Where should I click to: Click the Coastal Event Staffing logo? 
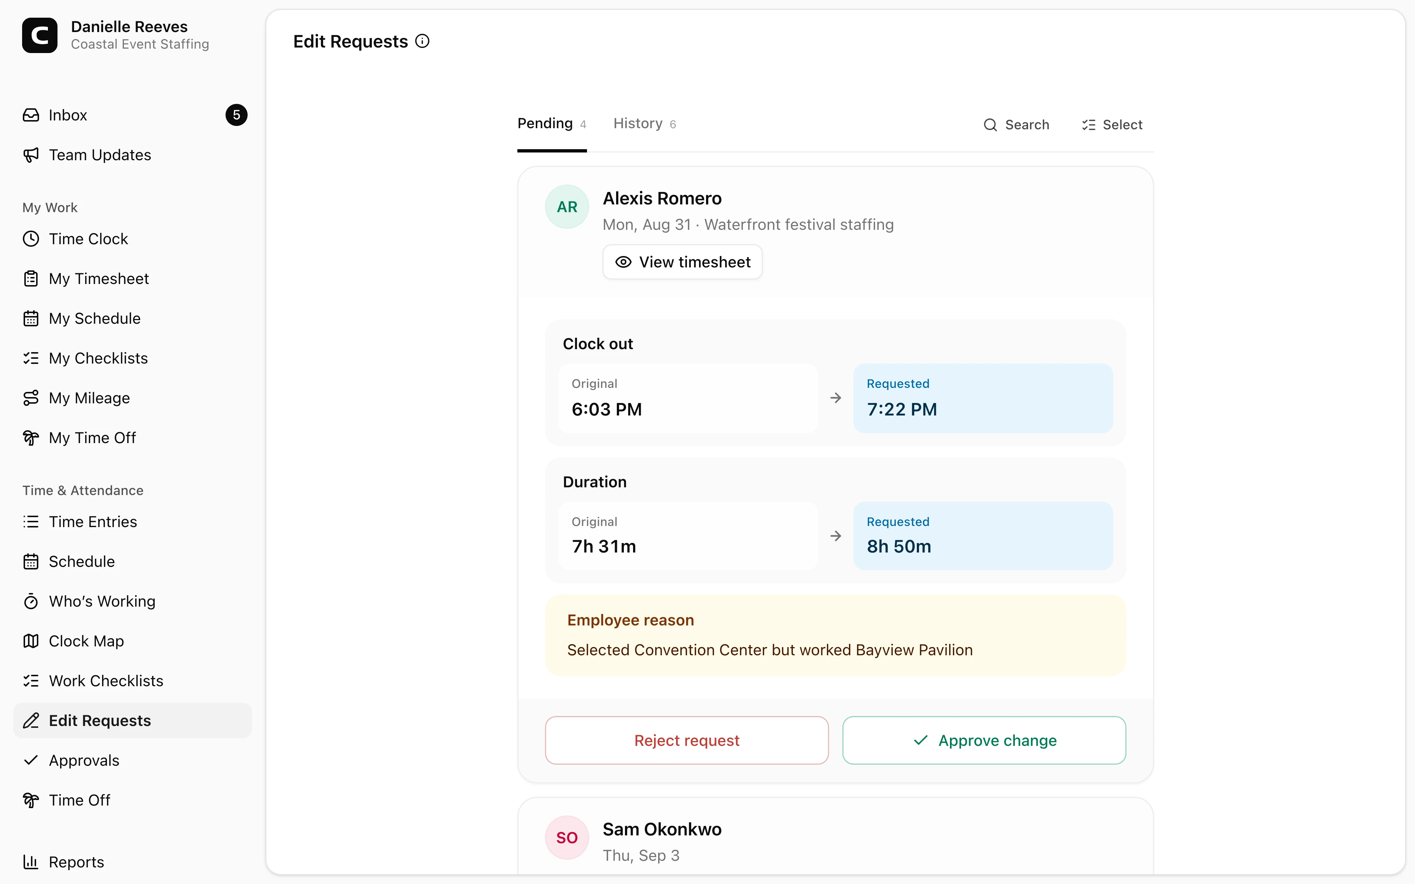[x=40, y=35]
